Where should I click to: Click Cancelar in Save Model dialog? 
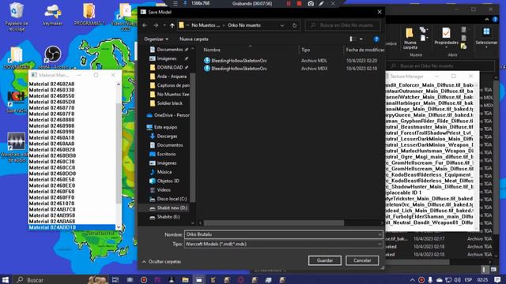pos(362,260)
